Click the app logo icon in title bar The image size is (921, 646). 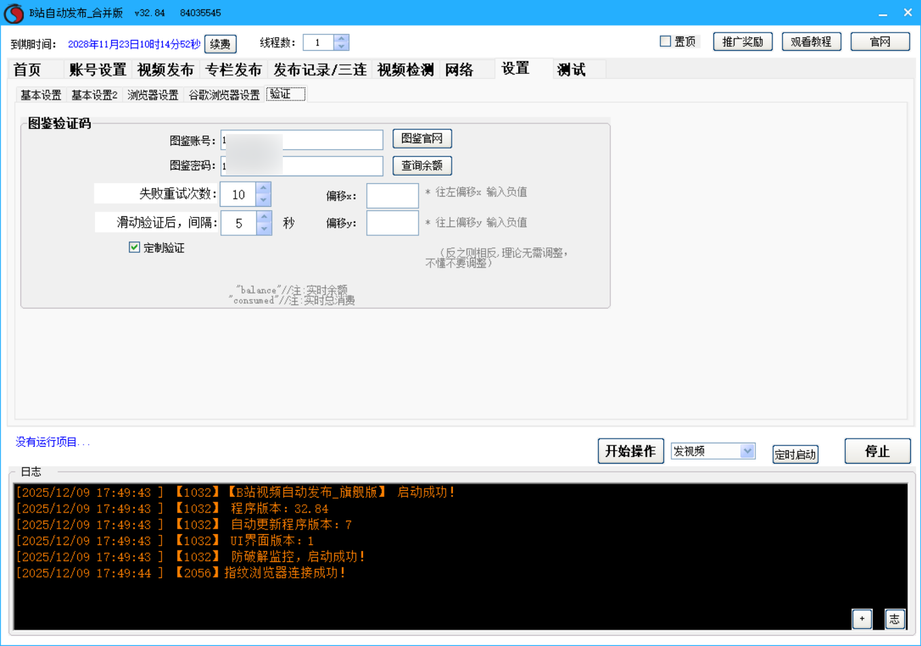[14, 13]
